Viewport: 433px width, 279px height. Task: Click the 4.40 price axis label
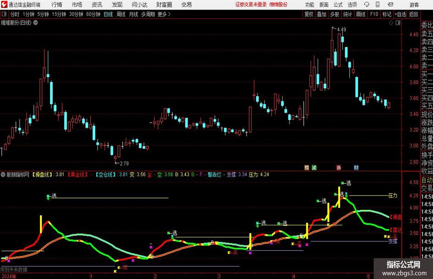click(414, 34)
